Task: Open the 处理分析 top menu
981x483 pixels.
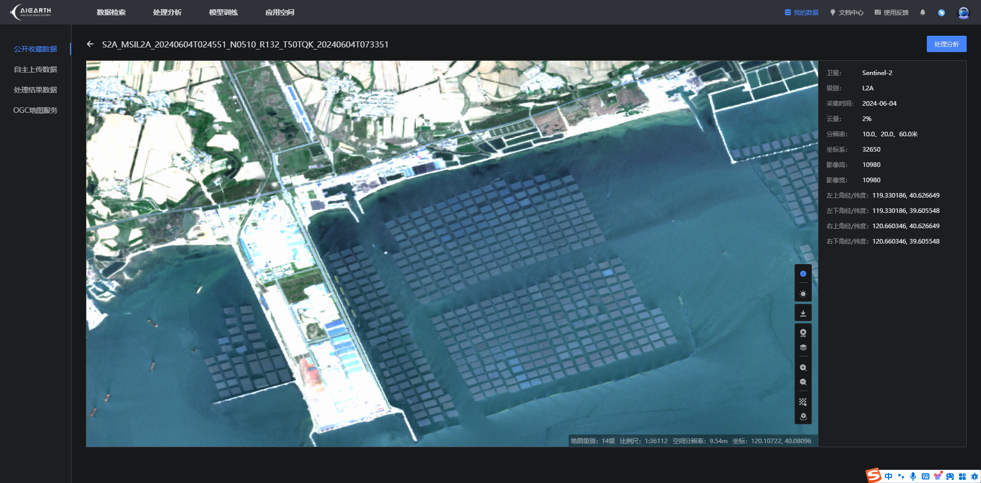Action: click(167, 12)
